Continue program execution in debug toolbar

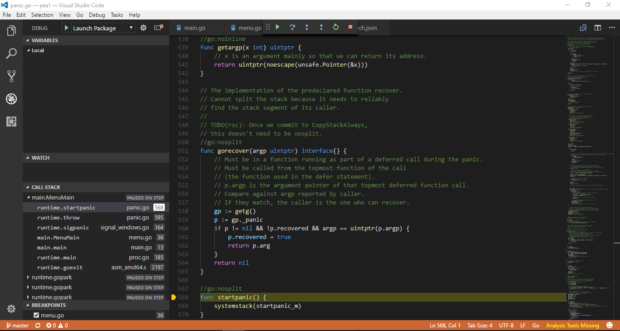click(x=278, y=27)
